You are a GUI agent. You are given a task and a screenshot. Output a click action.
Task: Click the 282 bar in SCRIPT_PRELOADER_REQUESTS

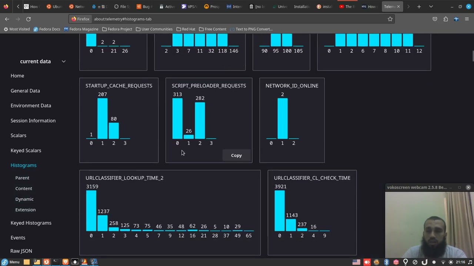pos(200,120)
